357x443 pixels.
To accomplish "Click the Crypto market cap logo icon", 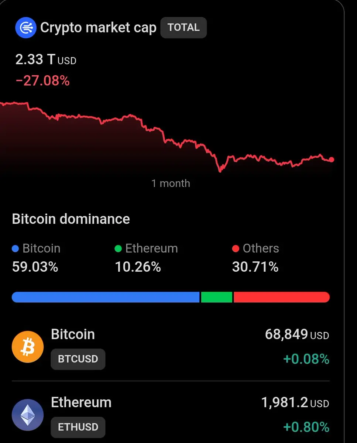I will tap(26, 28).
